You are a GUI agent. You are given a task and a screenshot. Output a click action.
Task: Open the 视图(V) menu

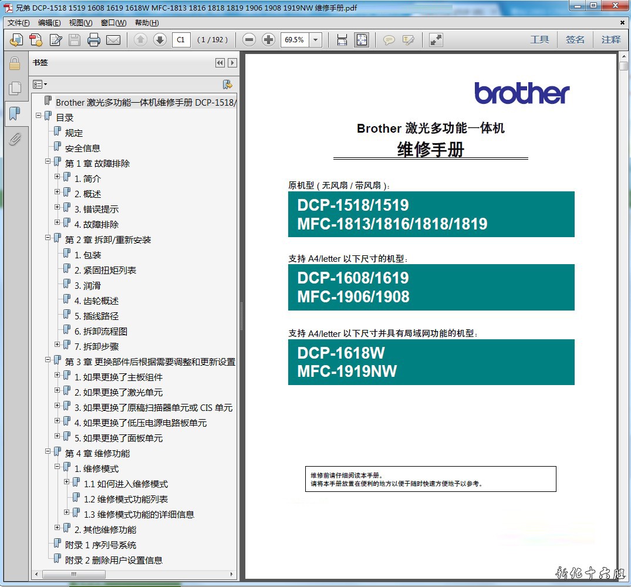(80, 23)
